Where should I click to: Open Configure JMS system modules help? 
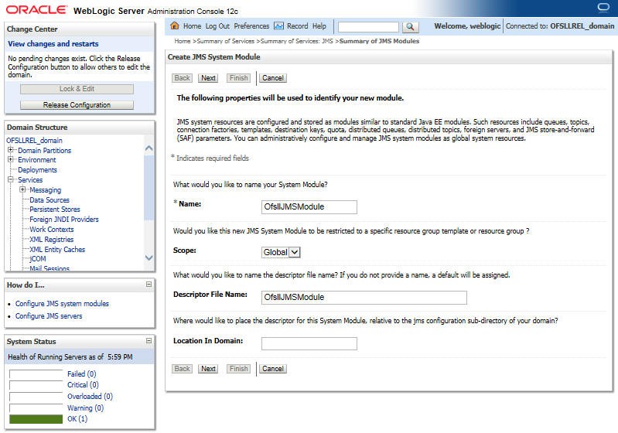tap(62, 303)
